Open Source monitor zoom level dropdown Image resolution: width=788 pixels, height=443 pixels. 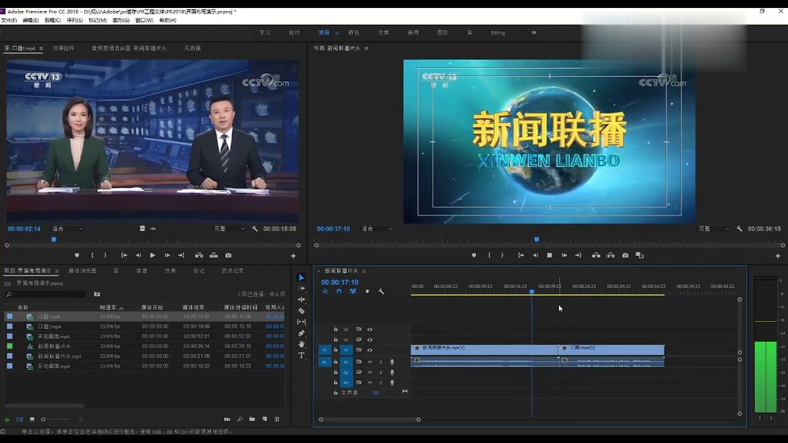67,229
